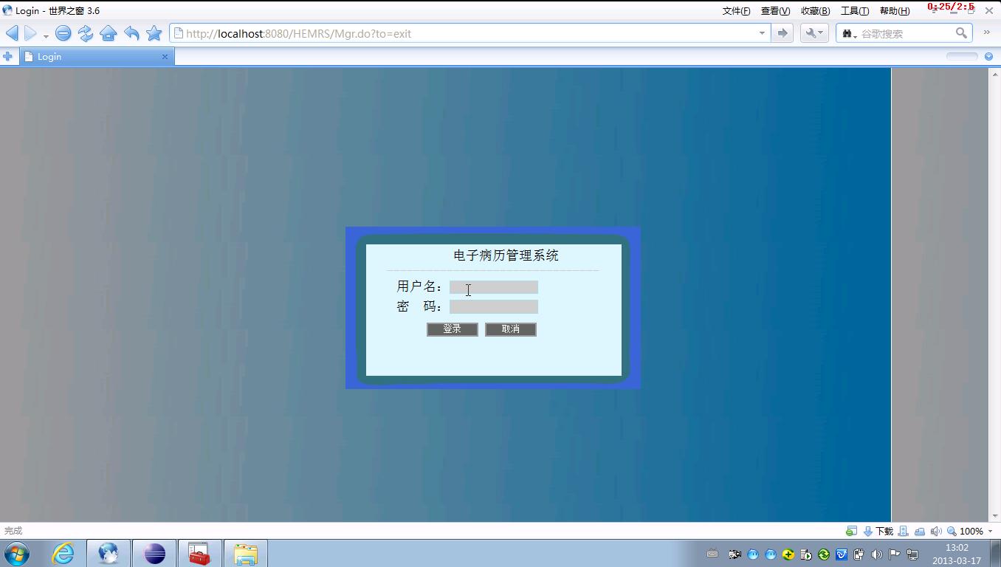Click the blue square tray icon

[x=841, y=554]
